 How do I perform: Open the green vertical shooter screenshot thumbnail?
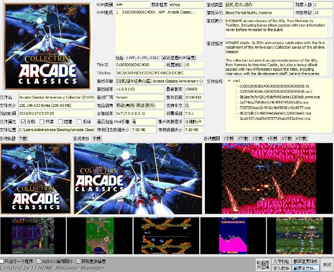tap(300, 236)
